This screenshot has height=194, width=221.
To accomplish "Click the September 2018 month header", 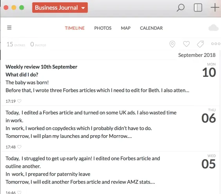I will click(197, 55).
